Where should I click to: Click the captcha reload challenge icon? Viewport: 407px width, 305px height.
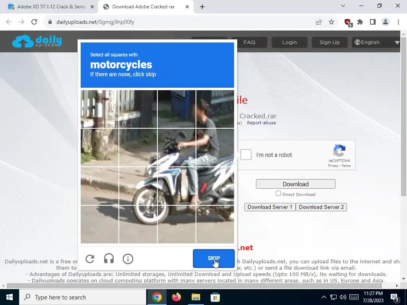coord(90,259)
